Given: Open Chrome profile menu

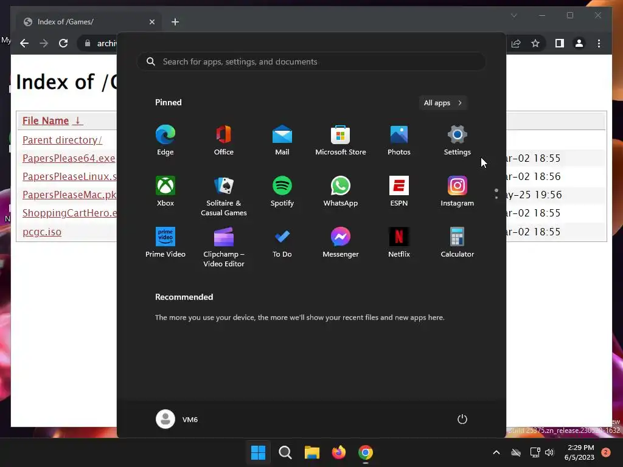Looking at the screenshot, I should tap(579, 43).
